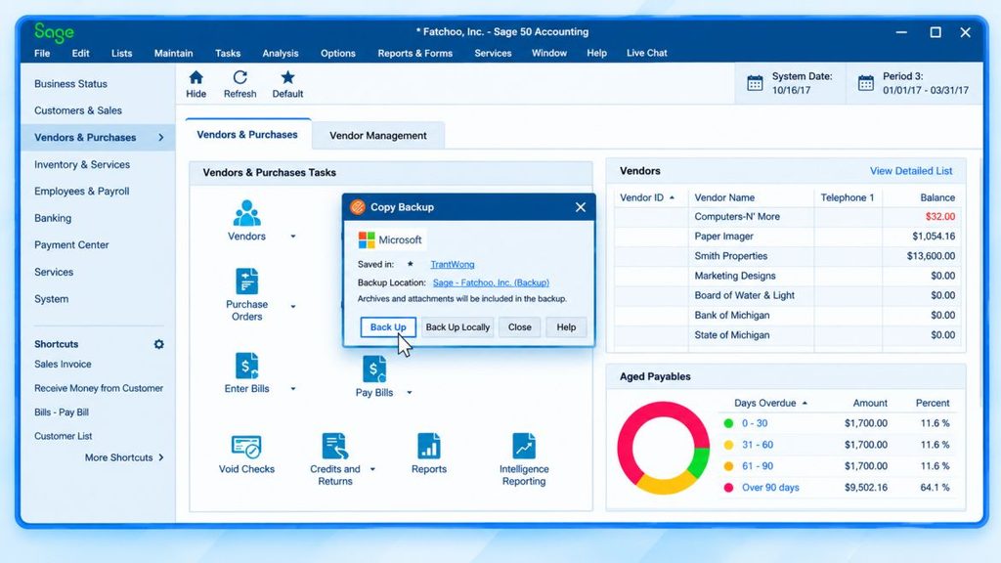
Task: Open the Live Chat menu
Action: [x=647, y=53]
